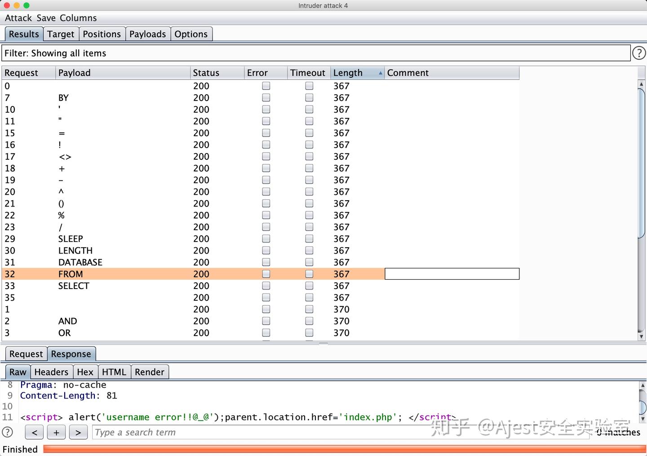The width and height of the screenshot is (647, 456).
Task: Switch to the Target tab
Action: (61, 34)
